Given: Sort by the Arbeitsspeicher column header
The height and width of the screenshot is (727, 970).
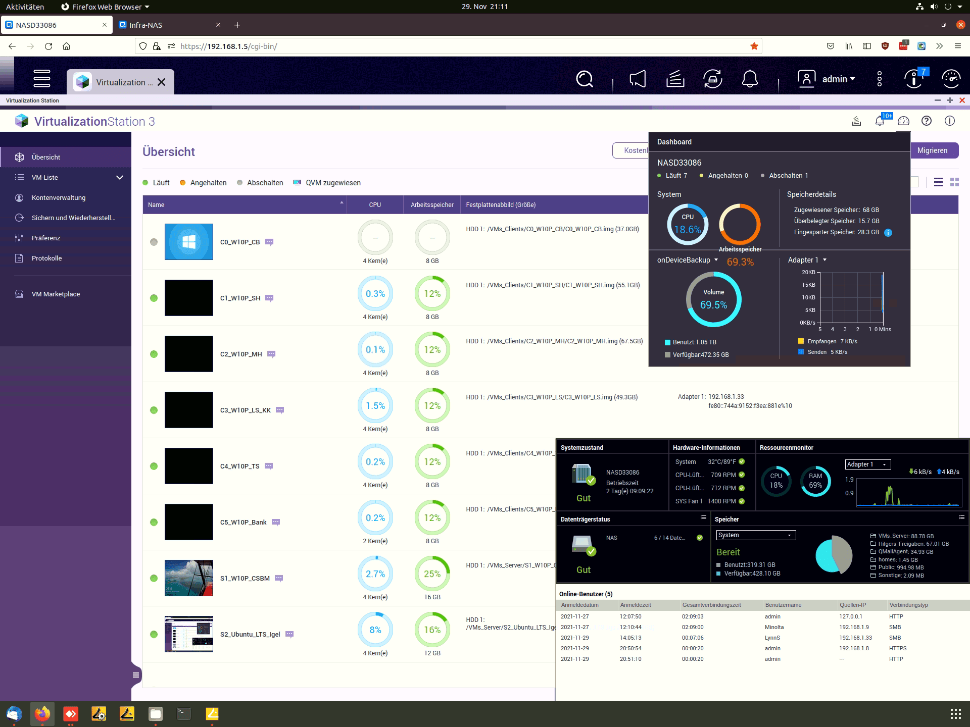Looking at the screenshot, I should (x=432, y=204).
